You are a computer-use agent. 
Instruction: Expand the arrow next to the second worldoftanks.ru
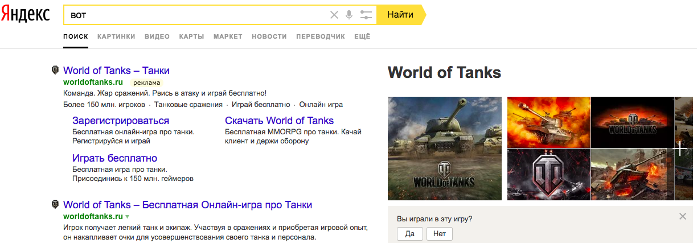[128, 217]
